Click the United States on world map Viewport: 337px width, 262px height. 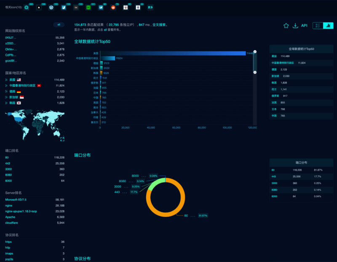17,119
